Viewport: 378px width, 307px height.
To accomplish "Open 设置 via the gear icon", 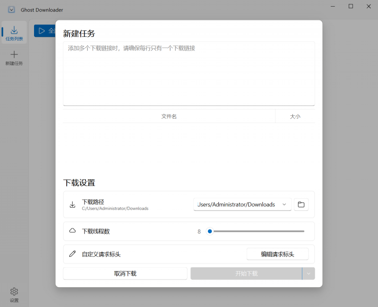I will click(14, 291).
